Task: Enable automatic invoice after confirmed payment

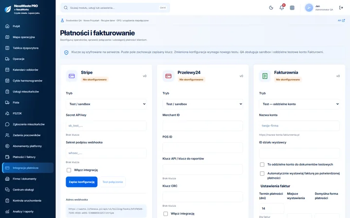Action: (262, 173)
